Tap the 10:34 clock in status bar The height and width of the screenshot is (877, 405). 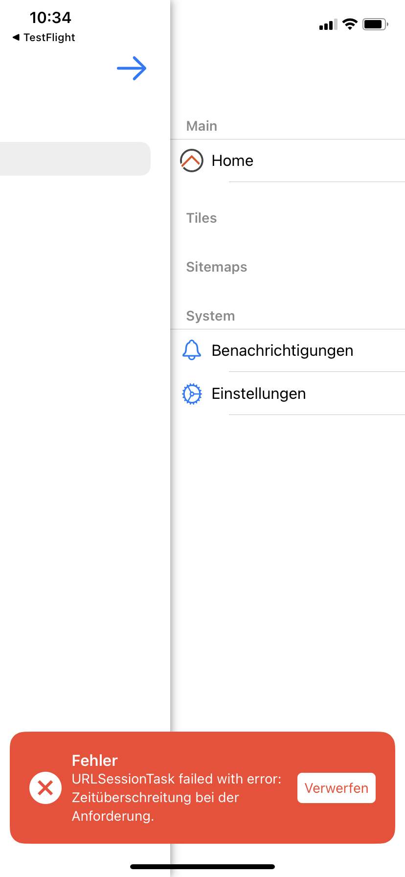pyautogui.click(x=50, y=18)
